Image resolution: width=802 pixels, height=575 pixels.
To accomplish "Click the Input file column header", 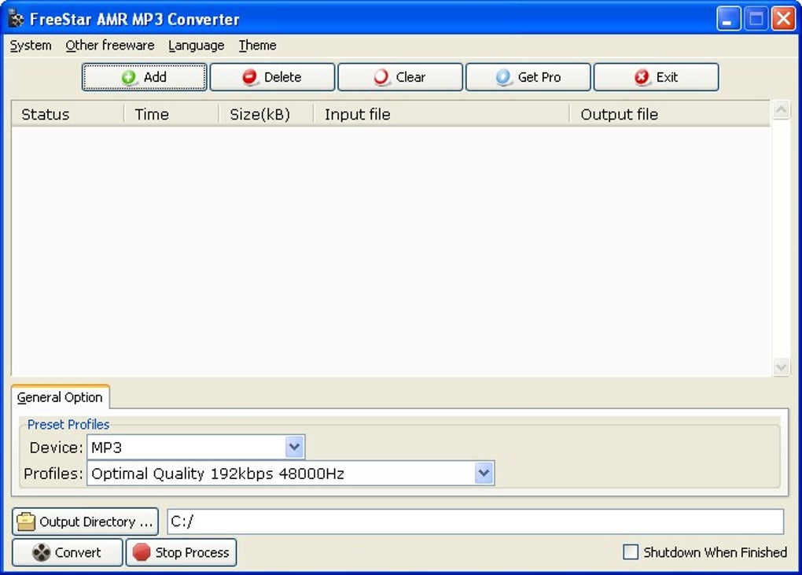I will (441, 114).
